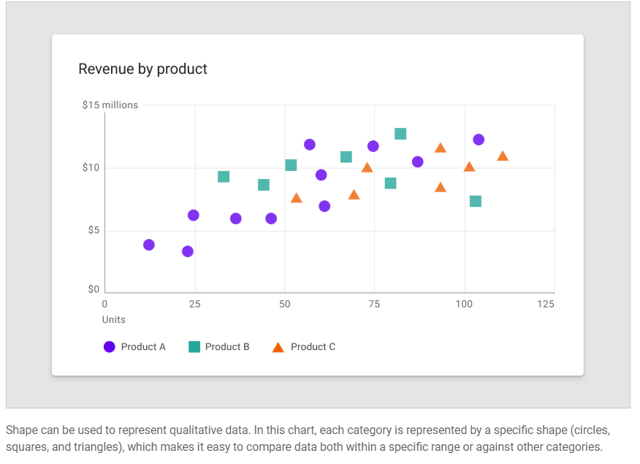Click the leftmost teal square data point
Screen dimensions: 640x464
tap(224, 177)
